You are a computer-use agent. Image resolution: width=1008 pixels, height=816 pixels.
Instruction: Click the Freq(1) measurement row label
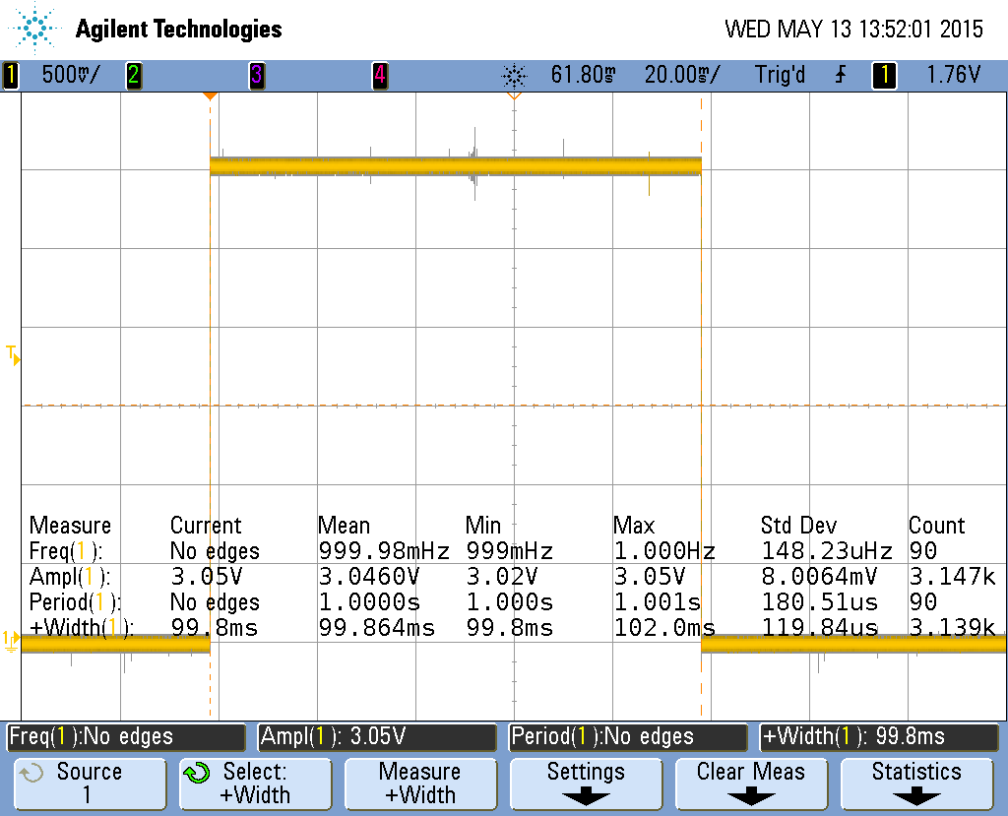coord(66,551)
